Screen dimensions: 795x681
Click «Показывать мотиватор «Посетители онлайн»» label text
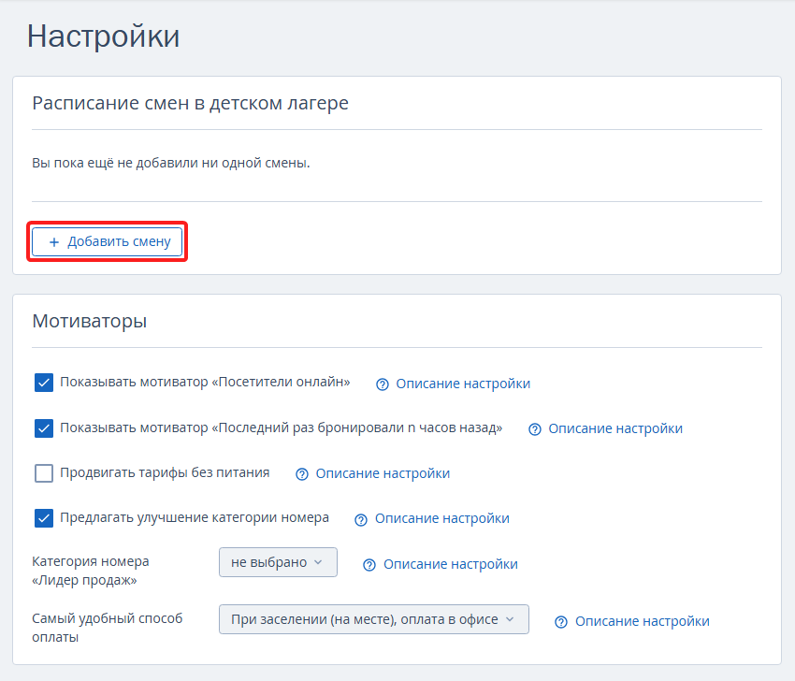pos(205,383)
